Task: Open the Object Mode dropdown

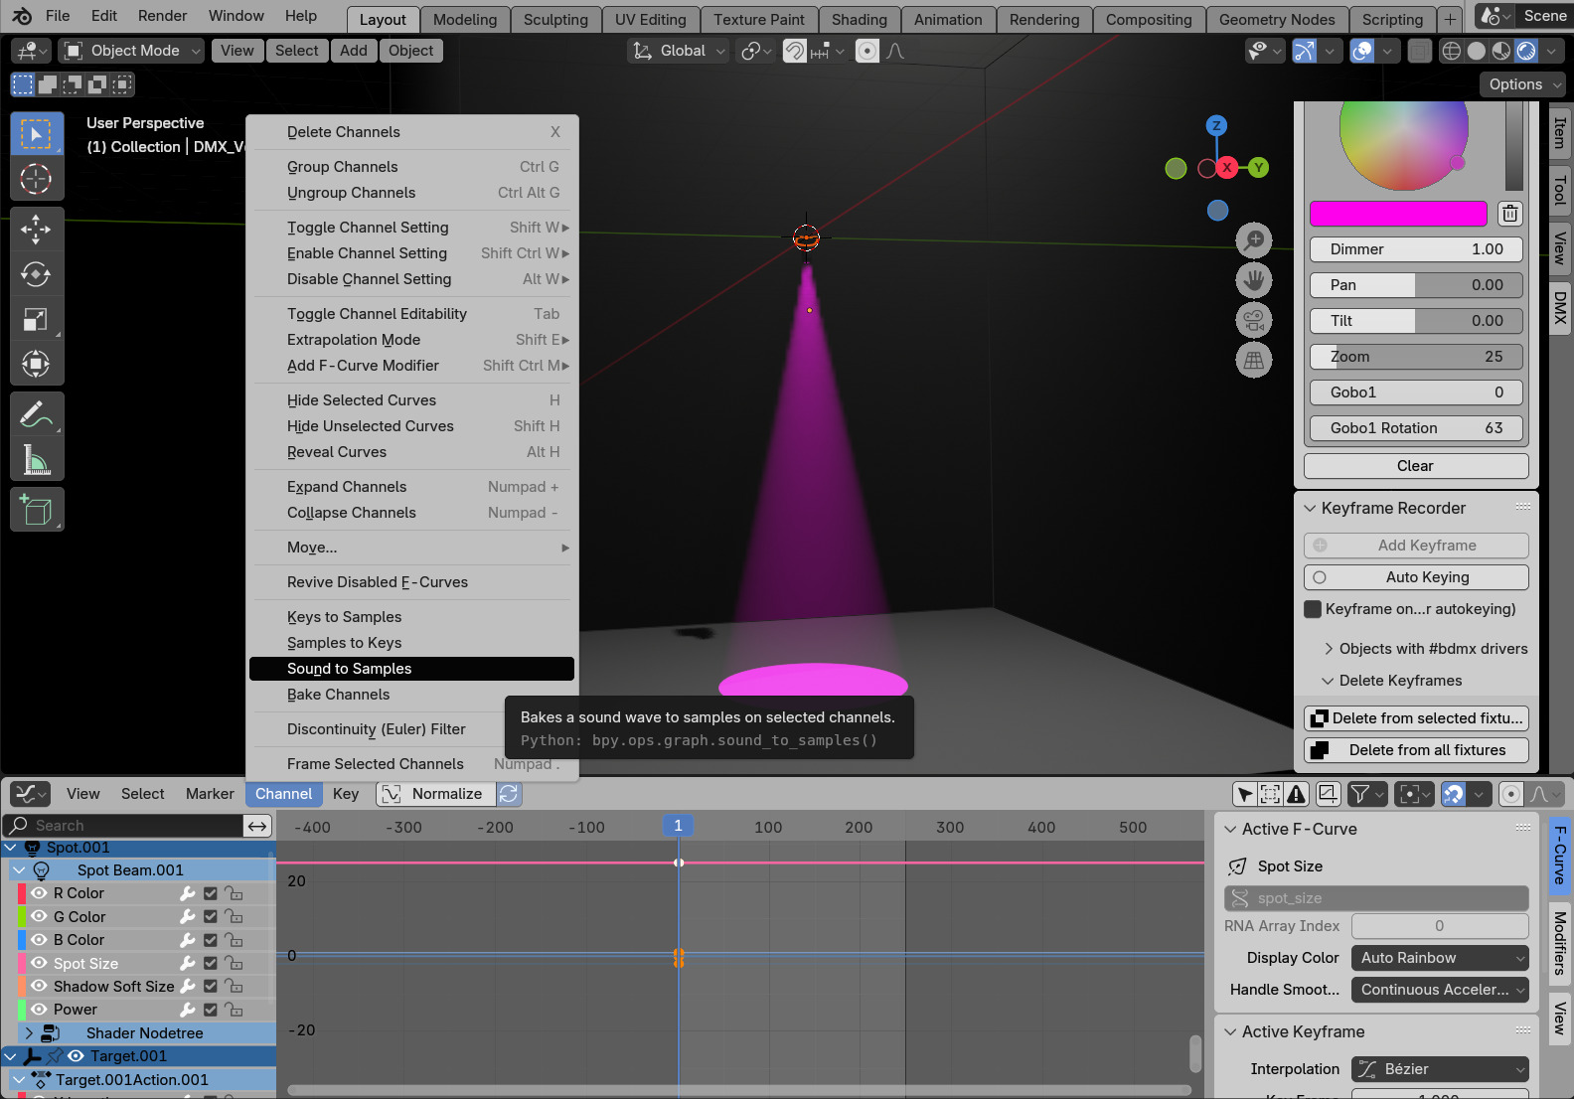Action: pyautogui.click(x=131, y=51)
